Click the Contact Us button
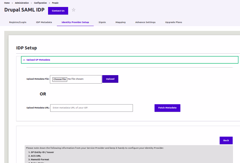Image resolution: width=240 pixels, height=163 pixels. pyautogui.click(x=58, y=11)
